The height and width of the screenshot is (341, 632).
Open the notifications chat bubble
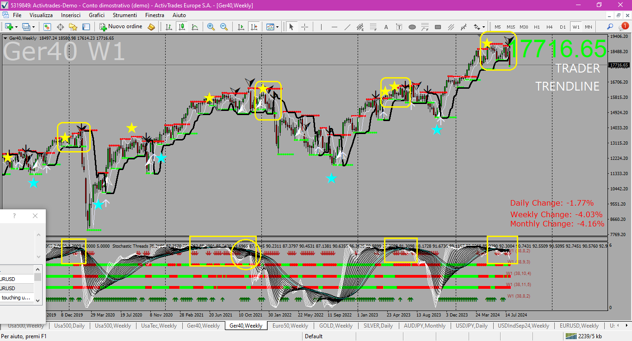pos(623,27)
